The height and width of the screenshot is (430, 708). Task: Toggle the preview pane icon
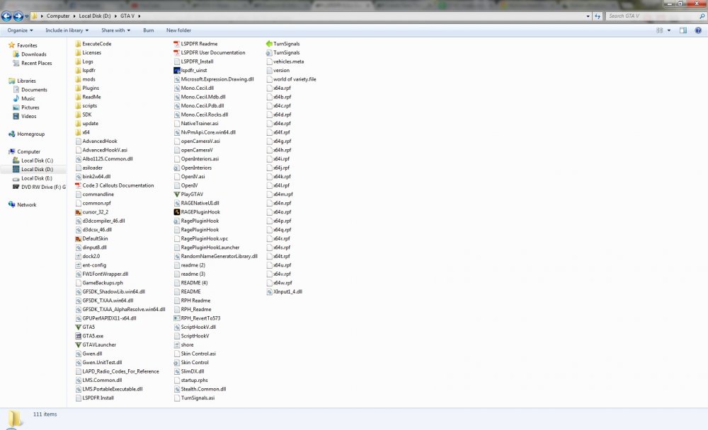point(683,30)
